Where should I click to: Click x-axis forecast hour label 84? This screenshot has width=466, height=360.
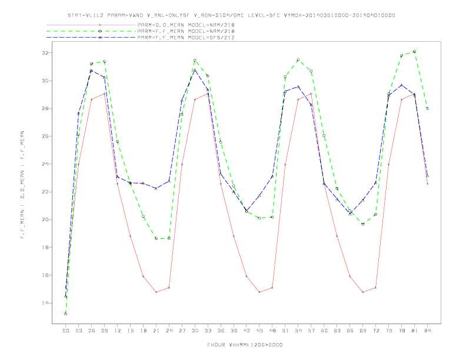point(427,331)
